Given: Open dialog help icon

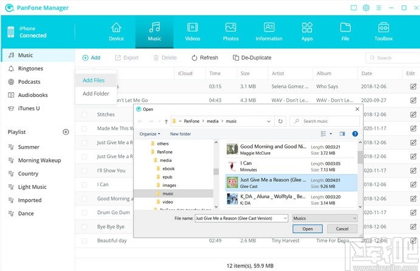Looking at the screenshot, I should (x=355, y=134).
